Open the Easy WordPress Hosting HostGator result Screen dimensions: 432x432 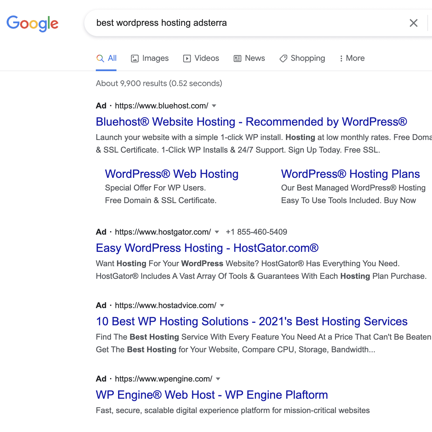tap(207, 248)
